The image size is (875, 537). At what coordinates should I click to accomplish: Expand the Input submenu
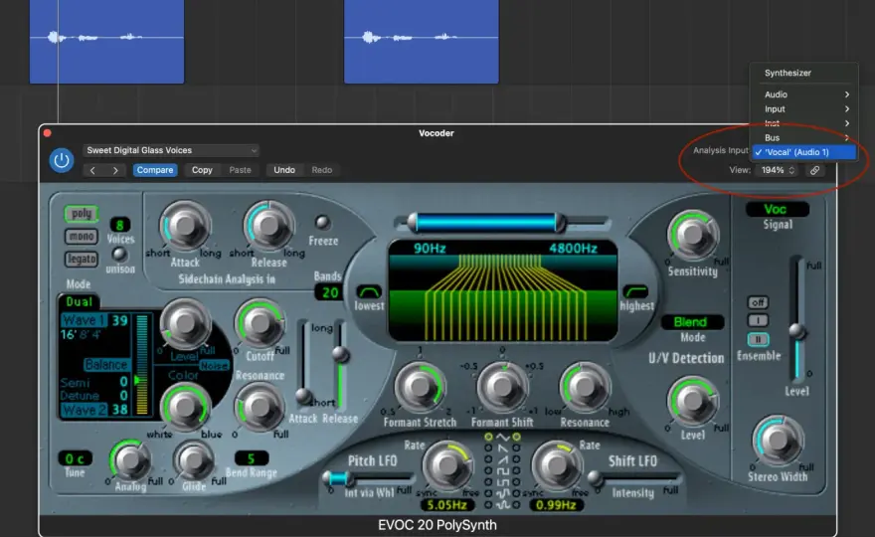[x=803, y=108]
